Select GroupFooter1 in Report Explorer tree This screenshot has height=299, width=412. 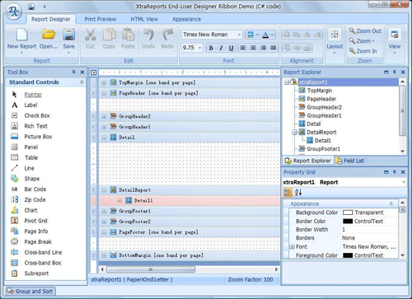[323, 149]
